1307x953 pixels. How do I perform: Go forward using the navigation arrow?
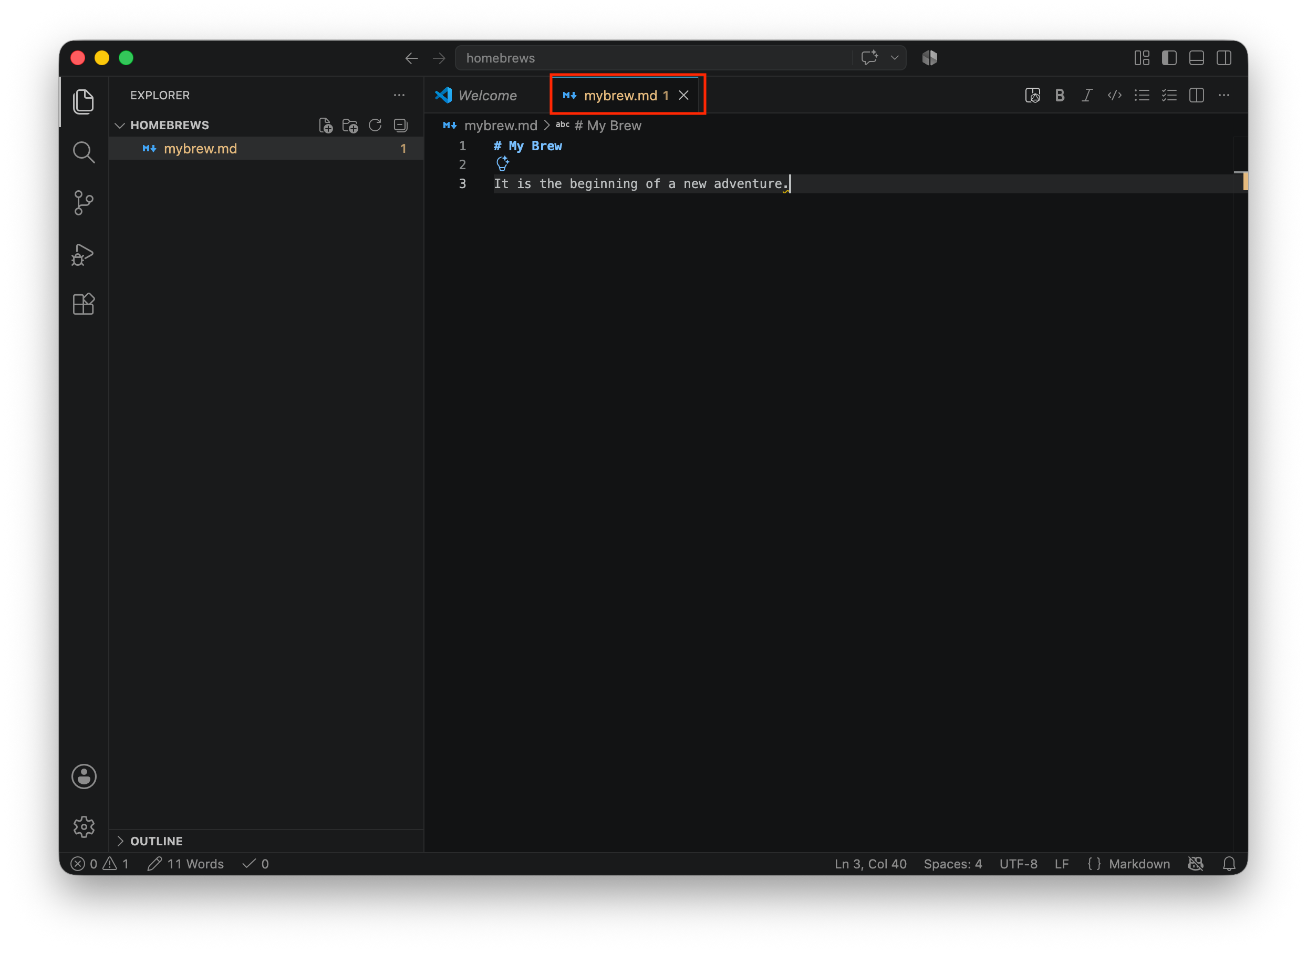point(439,58)
